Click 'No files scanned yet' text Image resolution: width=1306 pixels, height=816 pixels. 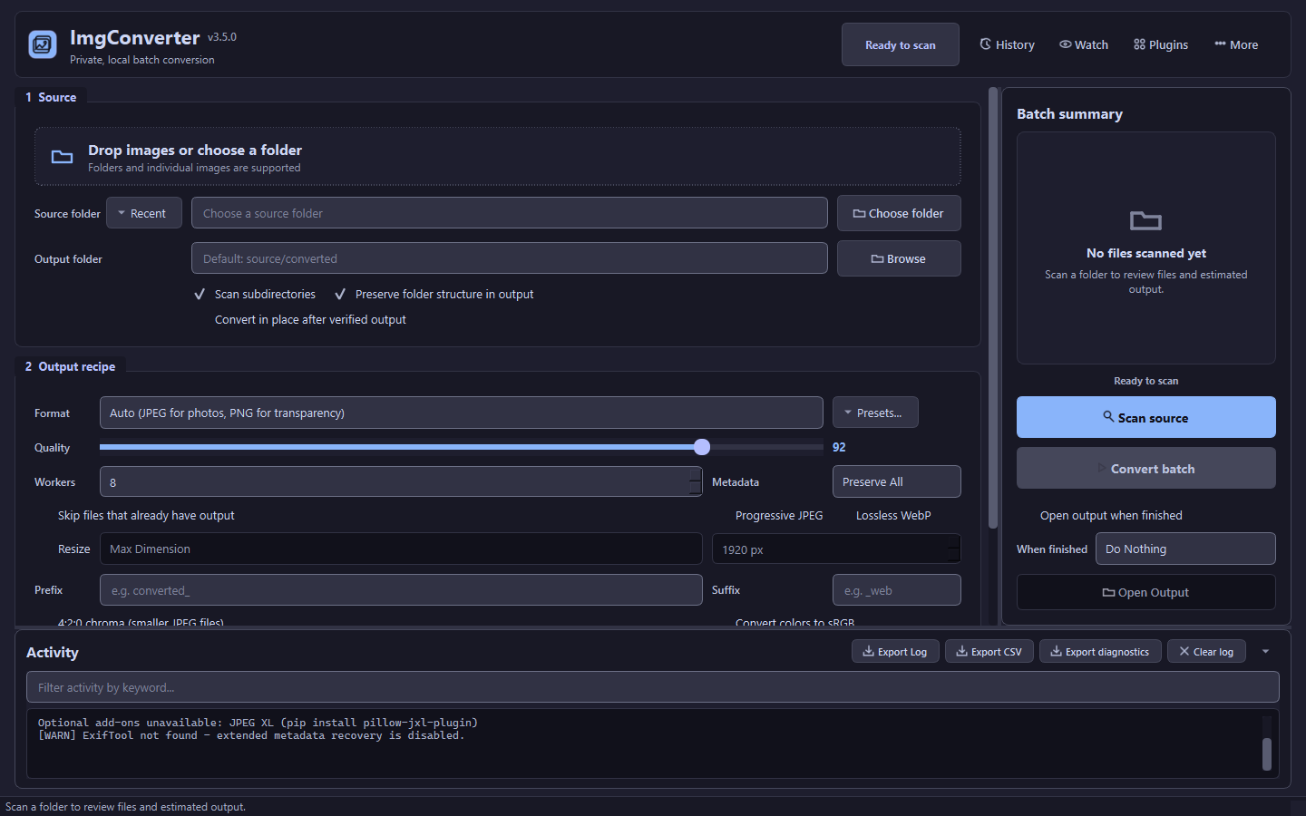coord(1145,253)
